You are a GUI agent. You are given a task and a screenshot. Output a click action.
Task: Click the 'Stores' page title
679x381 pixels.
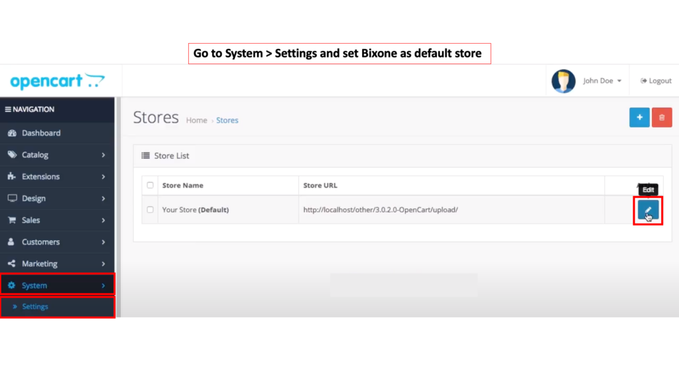(156, 118)
